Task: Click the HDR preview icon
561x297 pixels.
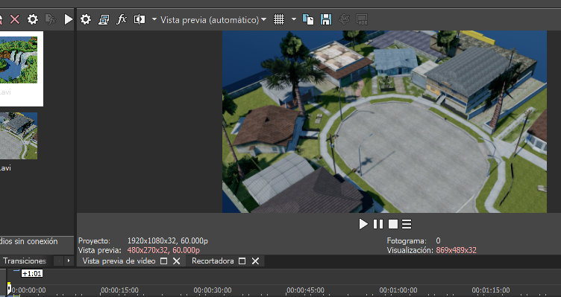Action: coord(362,19)
